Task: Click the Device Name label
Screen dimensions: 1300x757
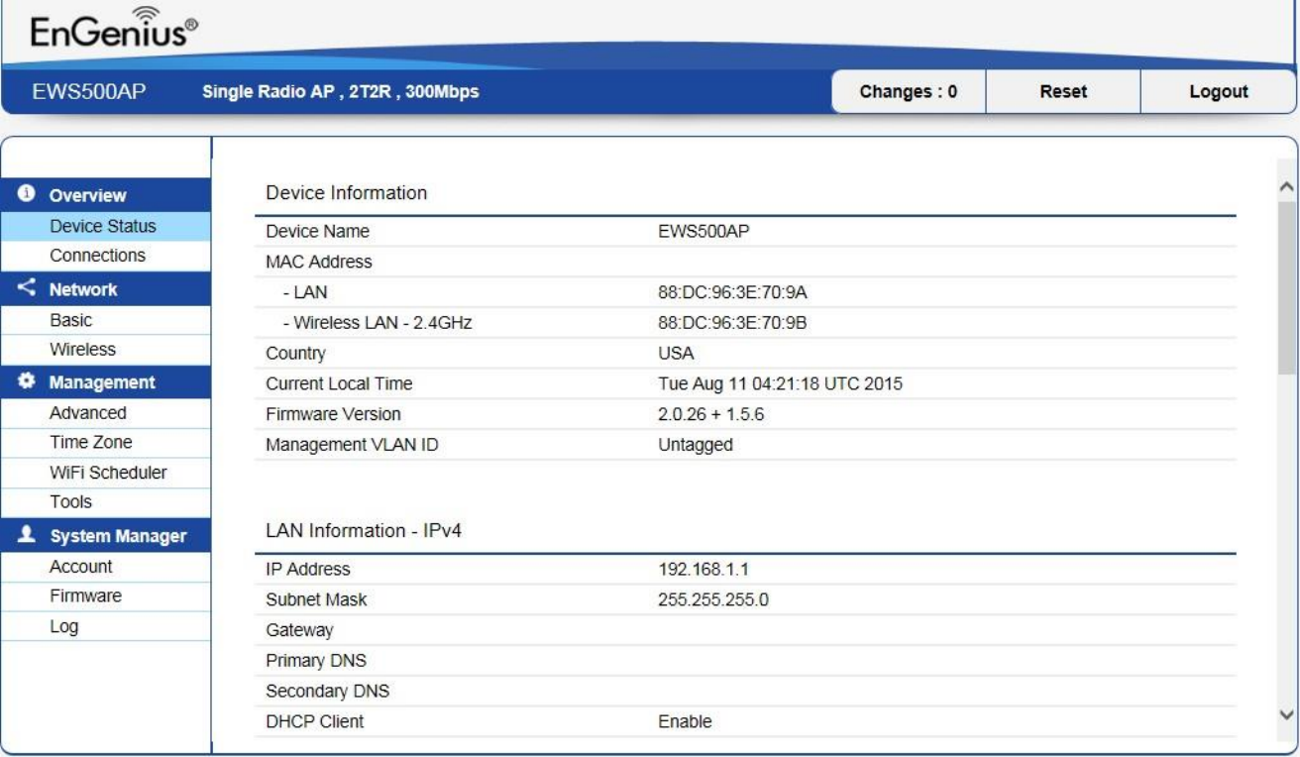Action: tap(317, 232)
